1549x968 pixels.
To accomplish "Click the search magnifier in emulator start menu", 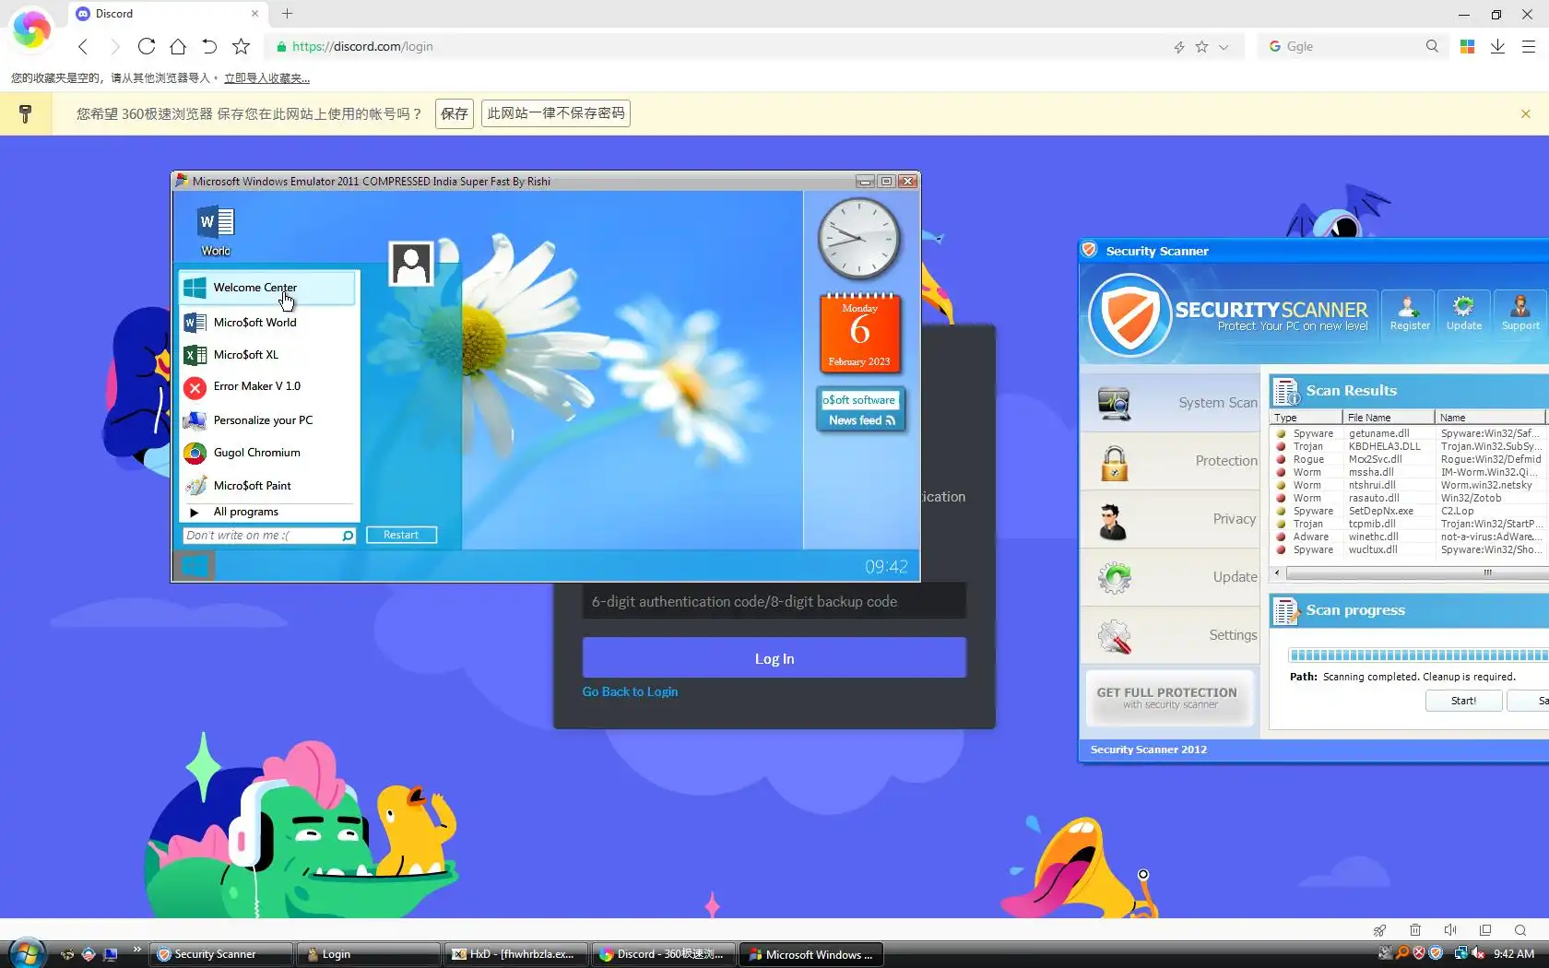I will (348, 536).
